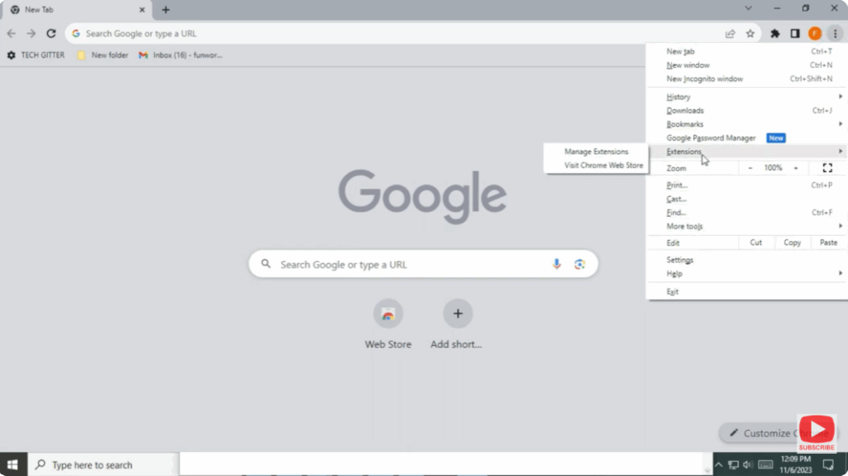Expand More tools submenu
This screenshot has width=848, height=476.
point(746,226)
